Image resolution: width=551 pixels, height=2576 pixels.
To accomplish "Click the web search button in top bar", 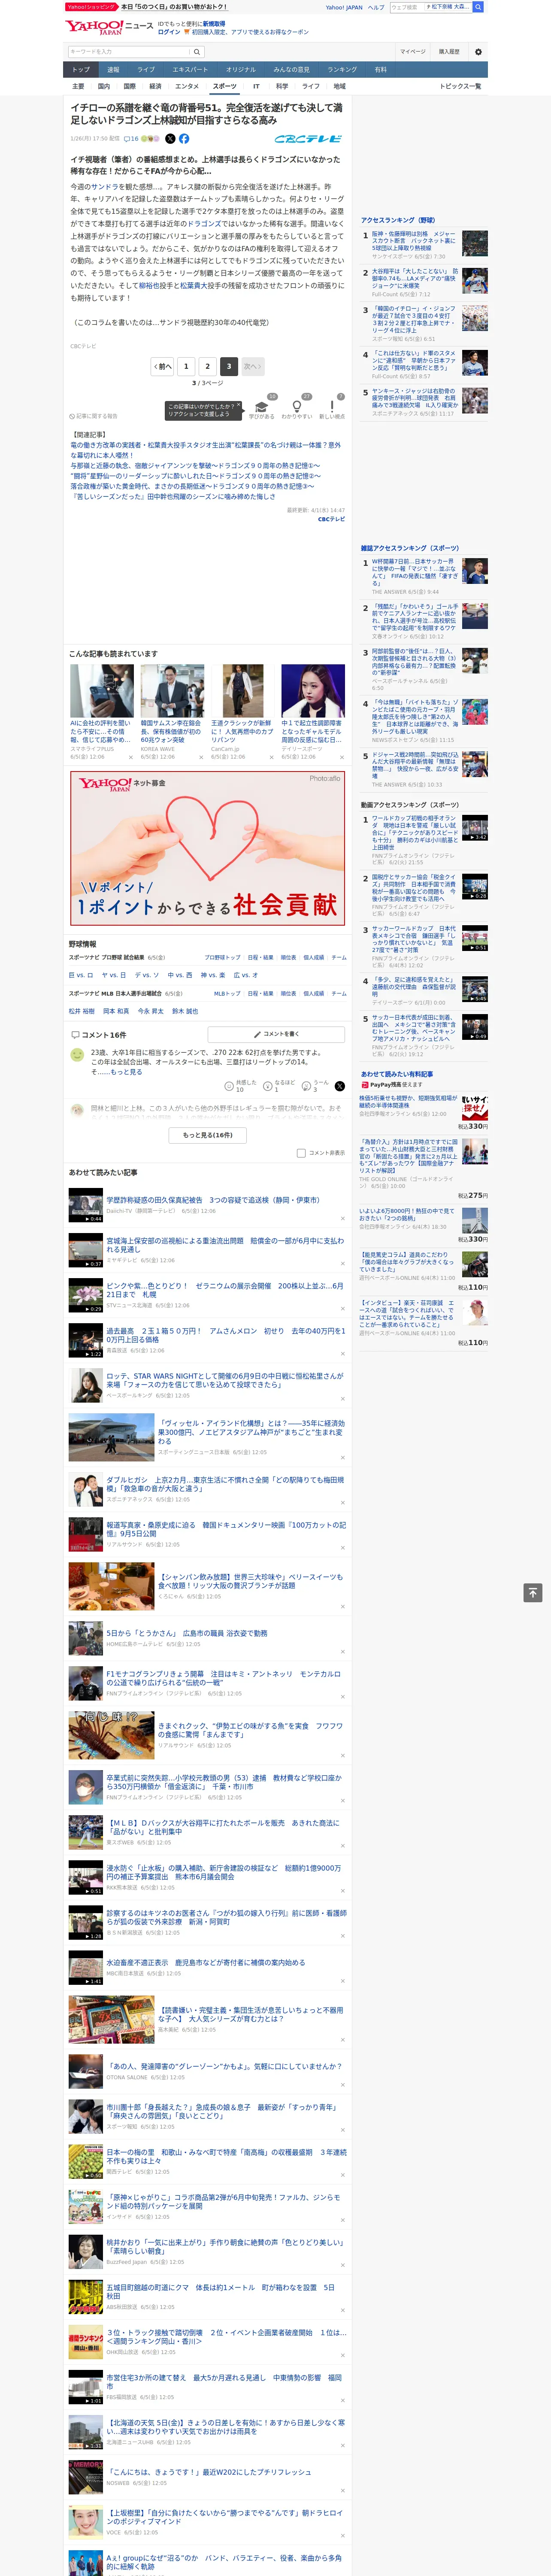I will pos(478,7).
